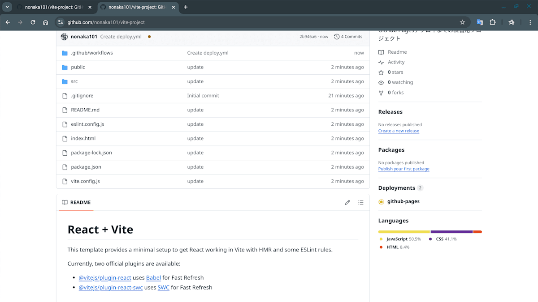The width and height of the screenshot is (538, 302).
Task: Open the SWC link
Action: coord(164,288)
